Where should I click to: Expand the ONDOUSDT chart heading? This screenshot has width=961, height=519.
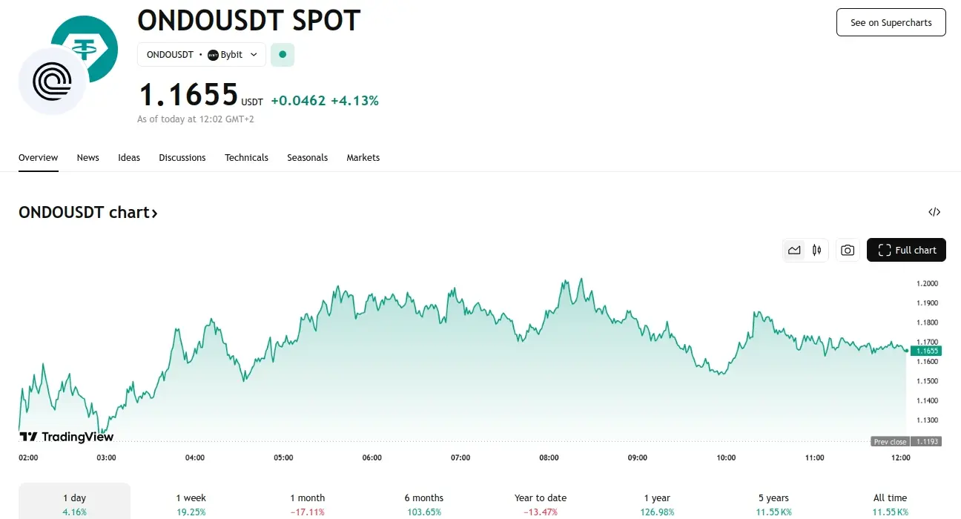(x=88, y=213)
